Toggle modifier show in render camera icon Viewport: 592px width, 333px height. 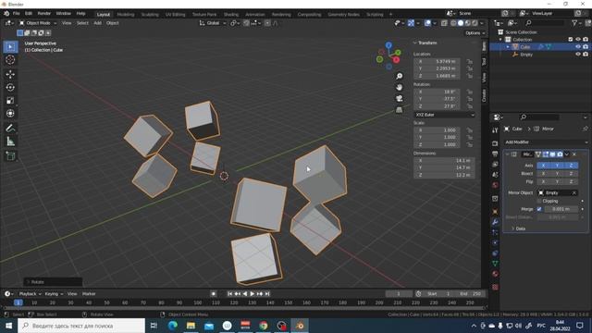(560, 154)
